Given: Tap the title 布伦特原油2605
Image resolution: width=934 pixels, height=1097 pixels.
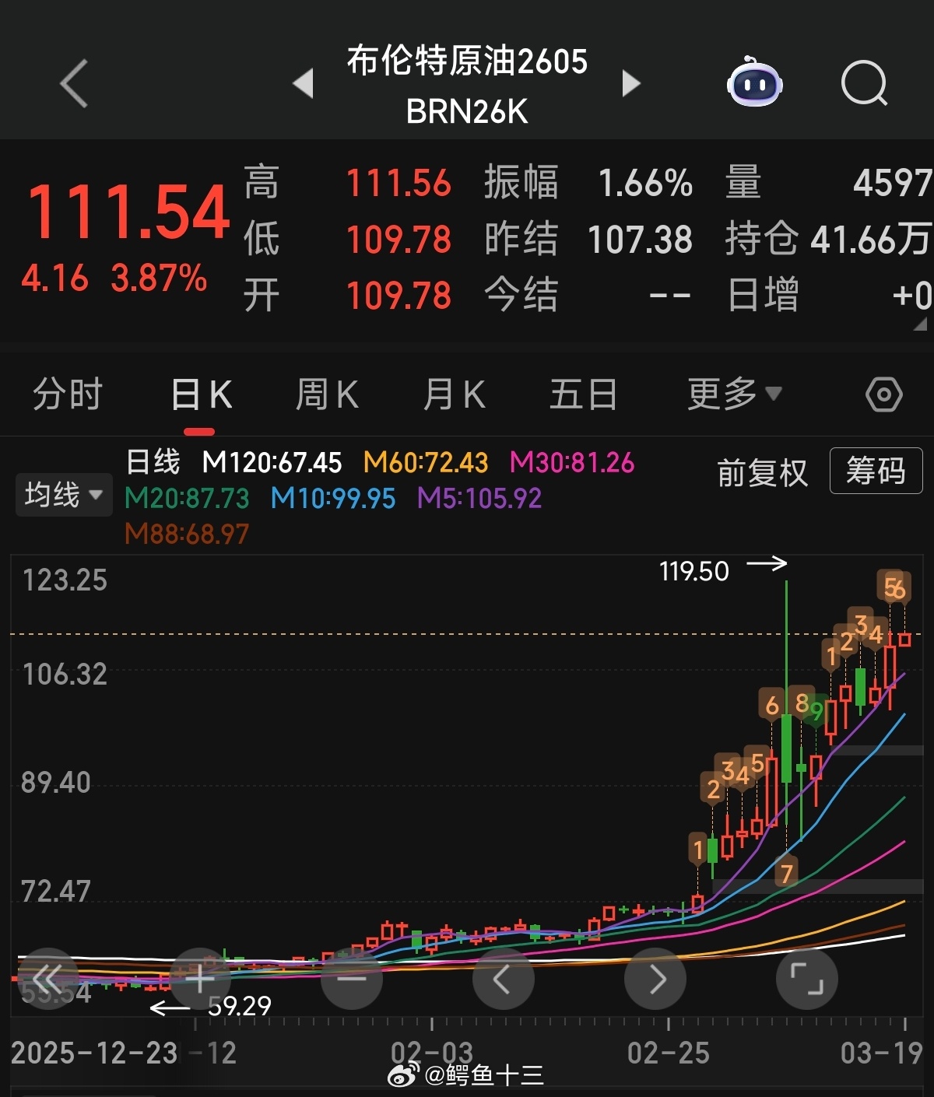Looking at the screenshot, I should click(x=467, y=61).
